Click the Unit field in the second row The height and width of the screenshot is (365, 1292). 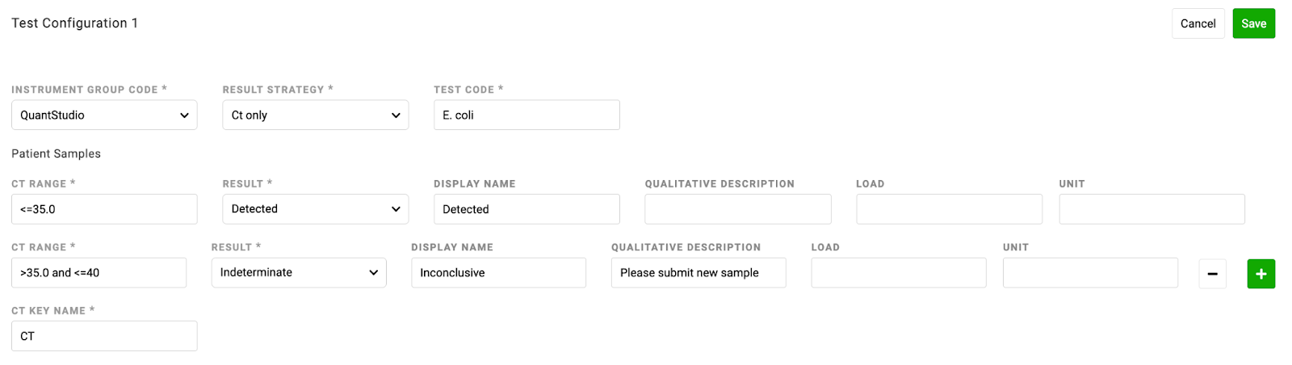tap(1090, 273)
